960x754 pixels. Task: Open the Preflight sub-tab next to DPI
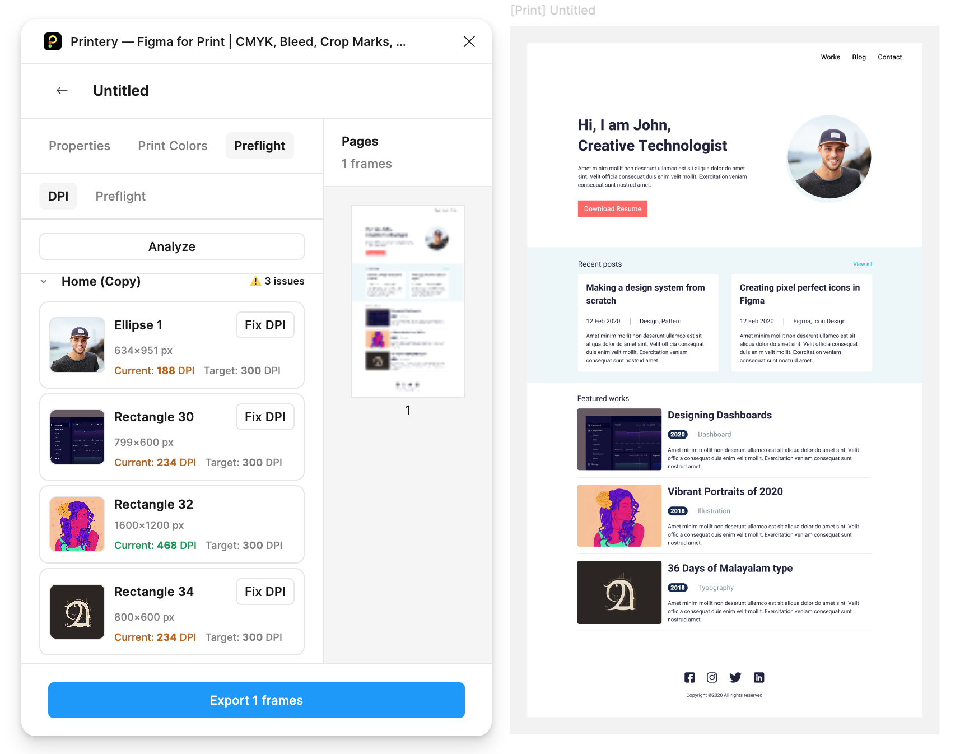120,196
